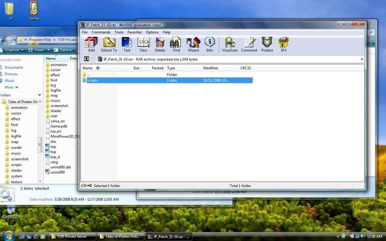Open the Find tool in WinRAR
386x241 pixels.
coord(176,44)
